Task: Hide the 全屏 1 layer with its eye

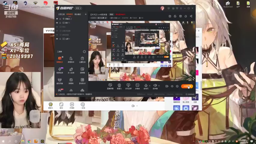Action: tap(57, 39)
